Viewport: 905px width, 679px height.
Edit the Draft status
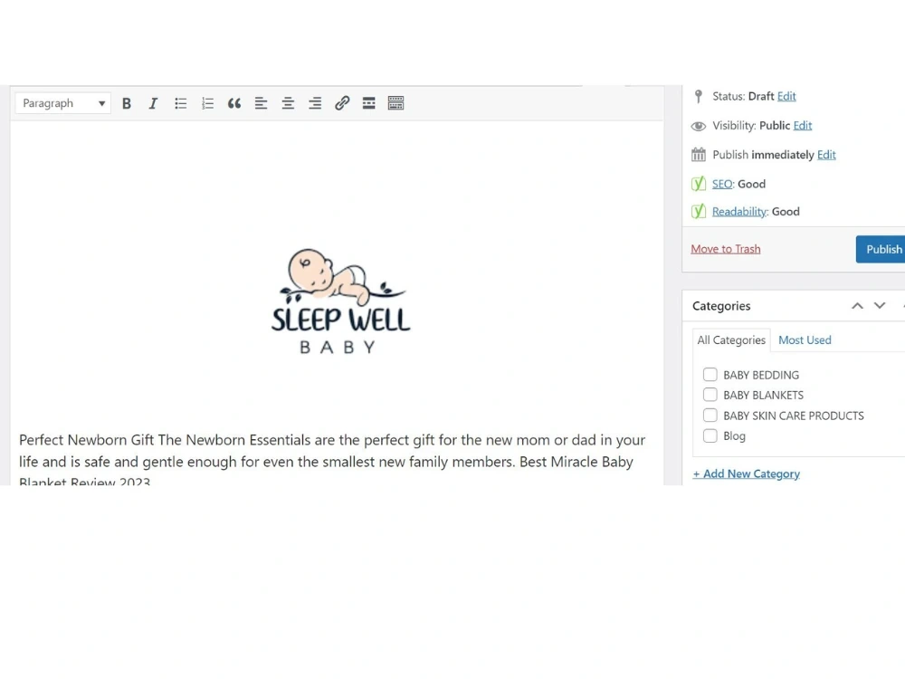[x=786, y=97]
